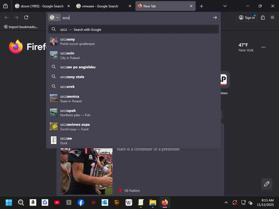Choose 'szcz — Search with Google' suggestion
Viewport: 279px width, 209px height.
tap(134, 29)
